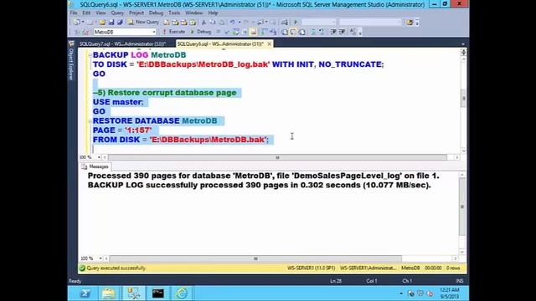Open the active documents tab list arrow
536x301 pixels.
[463, 44]
